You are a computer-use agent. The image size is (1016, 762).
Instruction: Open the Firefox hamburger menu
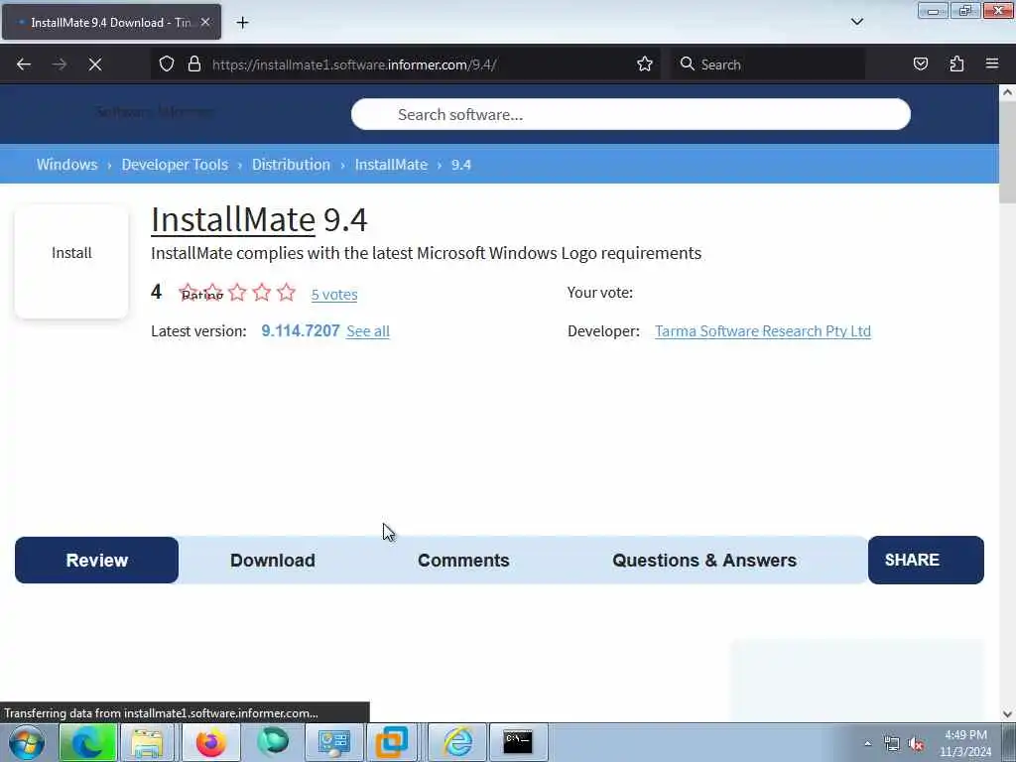(x=992, y=63)
